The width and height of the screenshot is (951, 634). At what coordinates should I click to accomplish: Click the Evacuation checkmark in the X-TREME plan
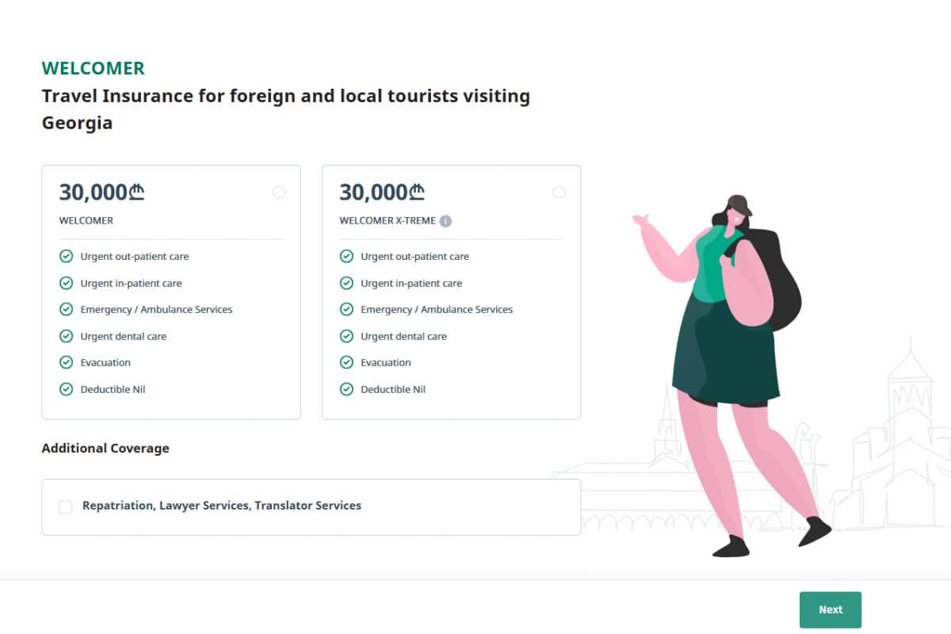[347, 362]
